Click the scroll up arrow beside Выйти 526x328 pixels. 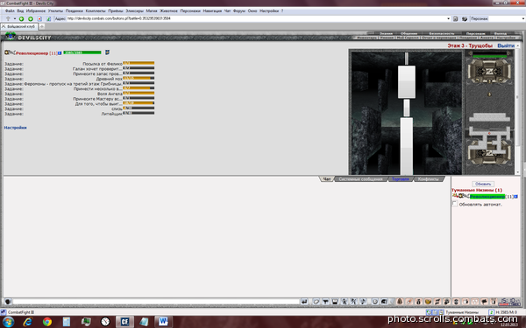(517, 45)
